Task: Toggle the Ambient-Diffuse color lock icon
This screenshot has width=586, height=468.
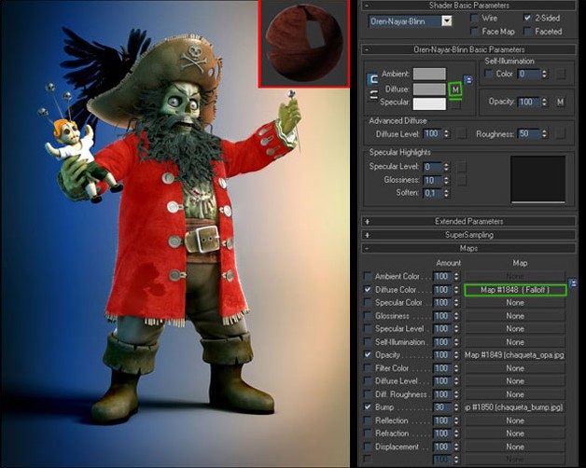Action: pos(373,78)
